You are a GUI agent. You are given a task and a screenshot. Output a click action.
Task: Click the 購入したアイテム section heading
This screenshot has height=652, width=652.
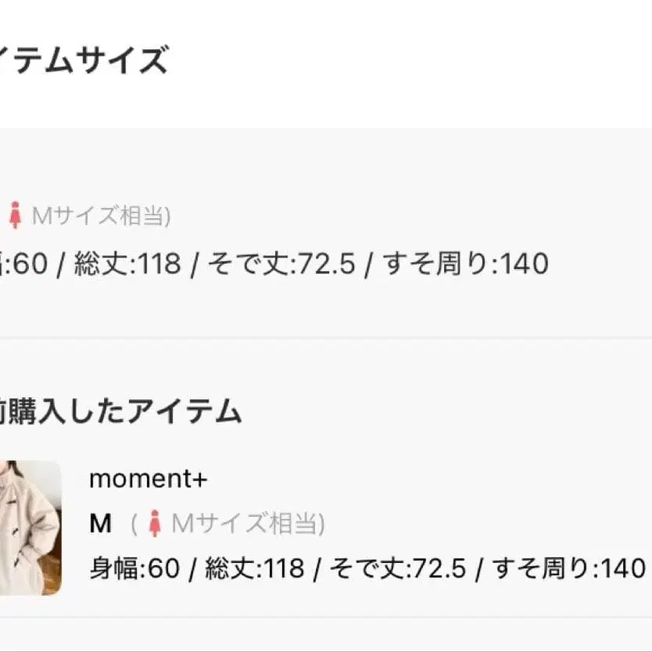(121, 411)
